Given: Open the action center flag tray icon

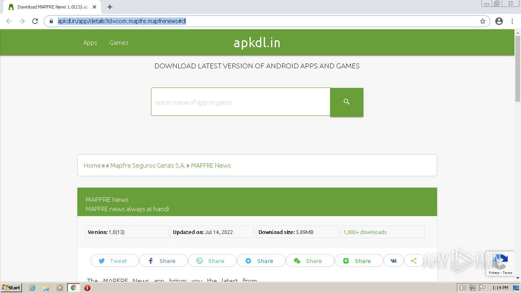Looking at the screenshot, I should (482, 288).
